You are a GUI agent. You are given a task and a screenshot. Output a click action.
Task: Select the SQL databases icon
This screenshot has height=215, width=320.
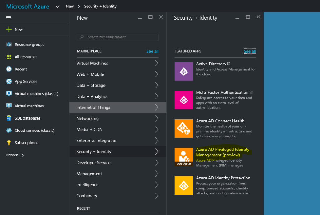coord(9,118)
